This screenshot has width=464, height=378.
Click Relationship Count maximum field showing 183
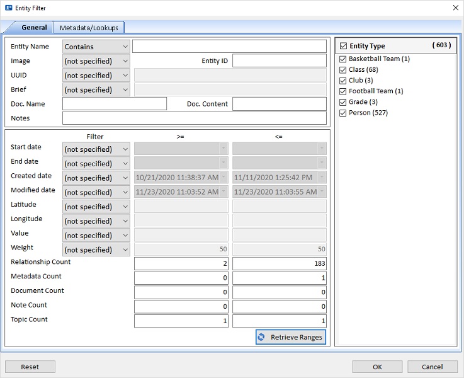click(280, 263)
